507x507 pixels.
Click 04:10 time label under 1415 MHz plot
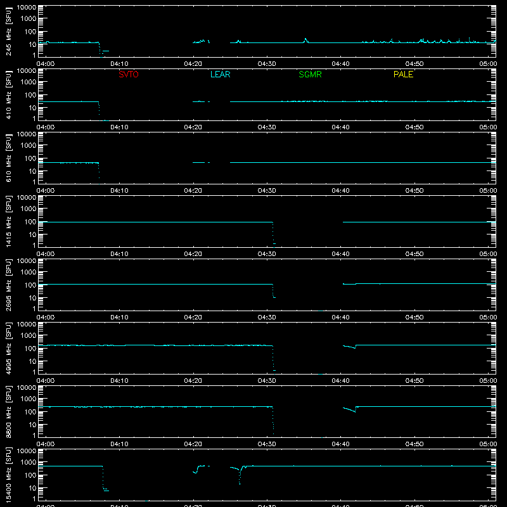point(119,254)
